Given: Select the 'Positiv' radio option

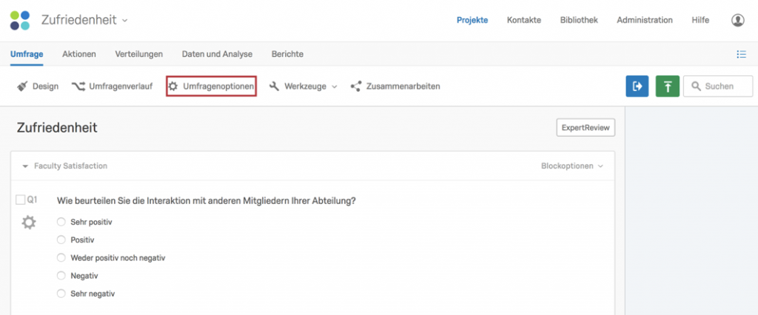Looking at the screenshot, I should pos(61,240).
